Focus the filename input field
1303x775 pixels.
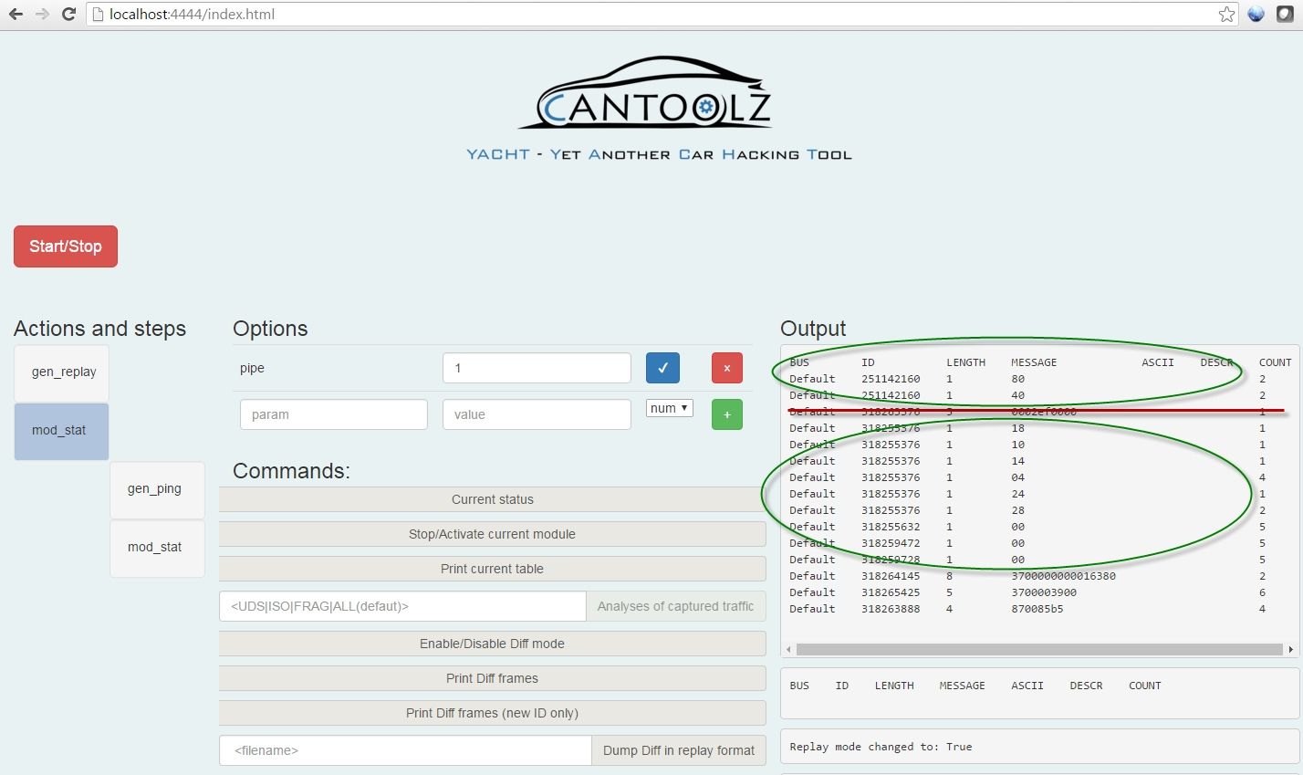point(405,750)
